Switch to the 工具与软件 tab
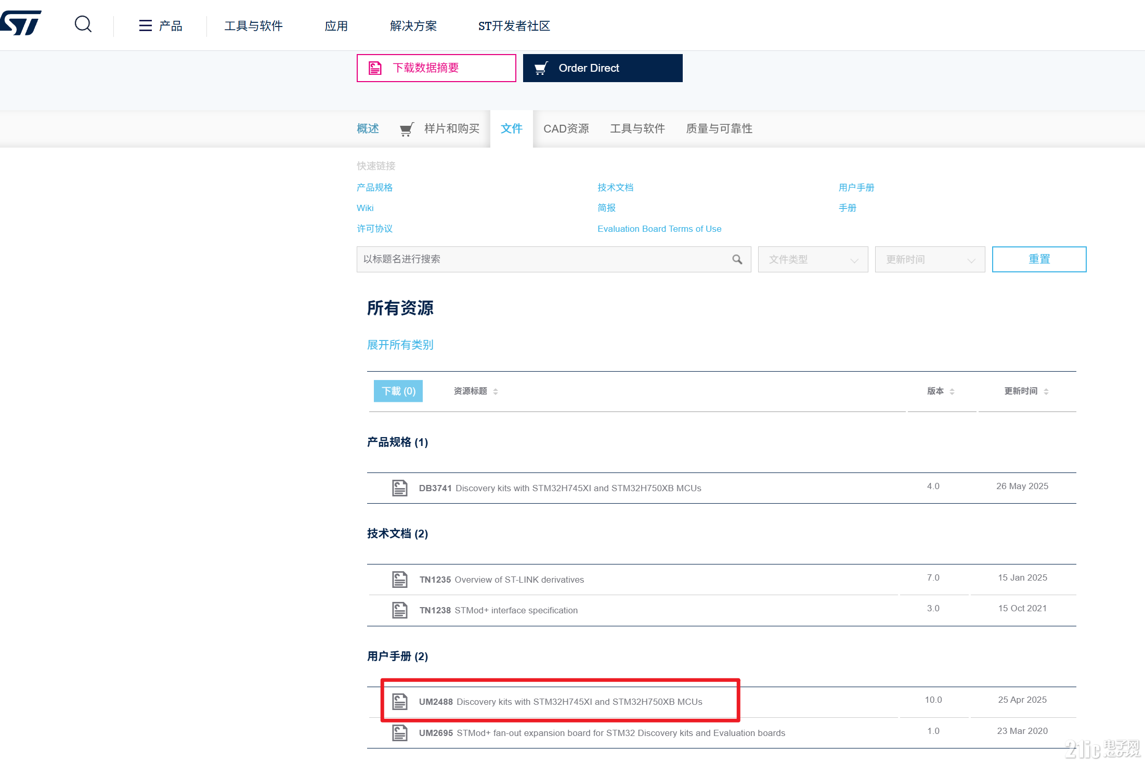 637,129
